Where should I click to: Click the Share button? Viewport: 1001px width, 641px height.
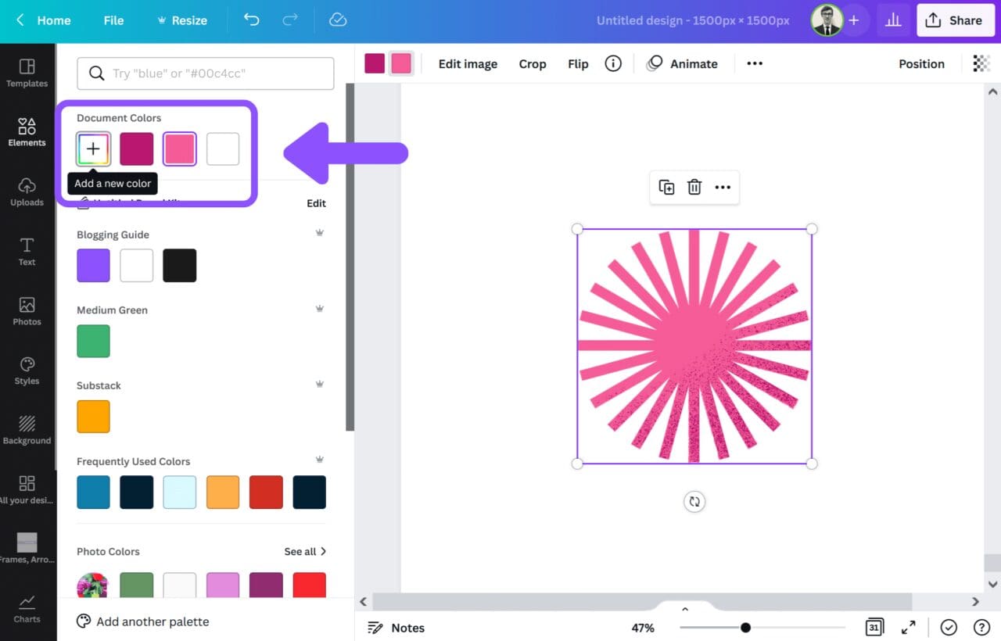point(955,20)
